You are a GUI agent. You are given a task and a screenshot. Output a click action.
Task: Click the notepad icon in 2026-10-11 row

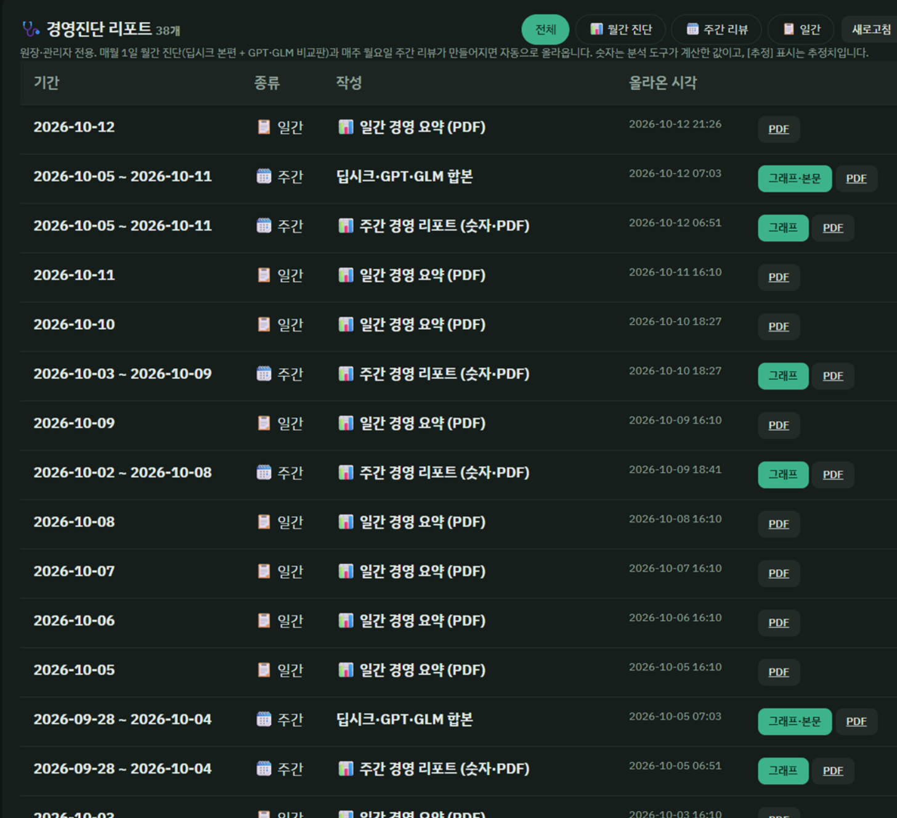click(x=264, y=275)
